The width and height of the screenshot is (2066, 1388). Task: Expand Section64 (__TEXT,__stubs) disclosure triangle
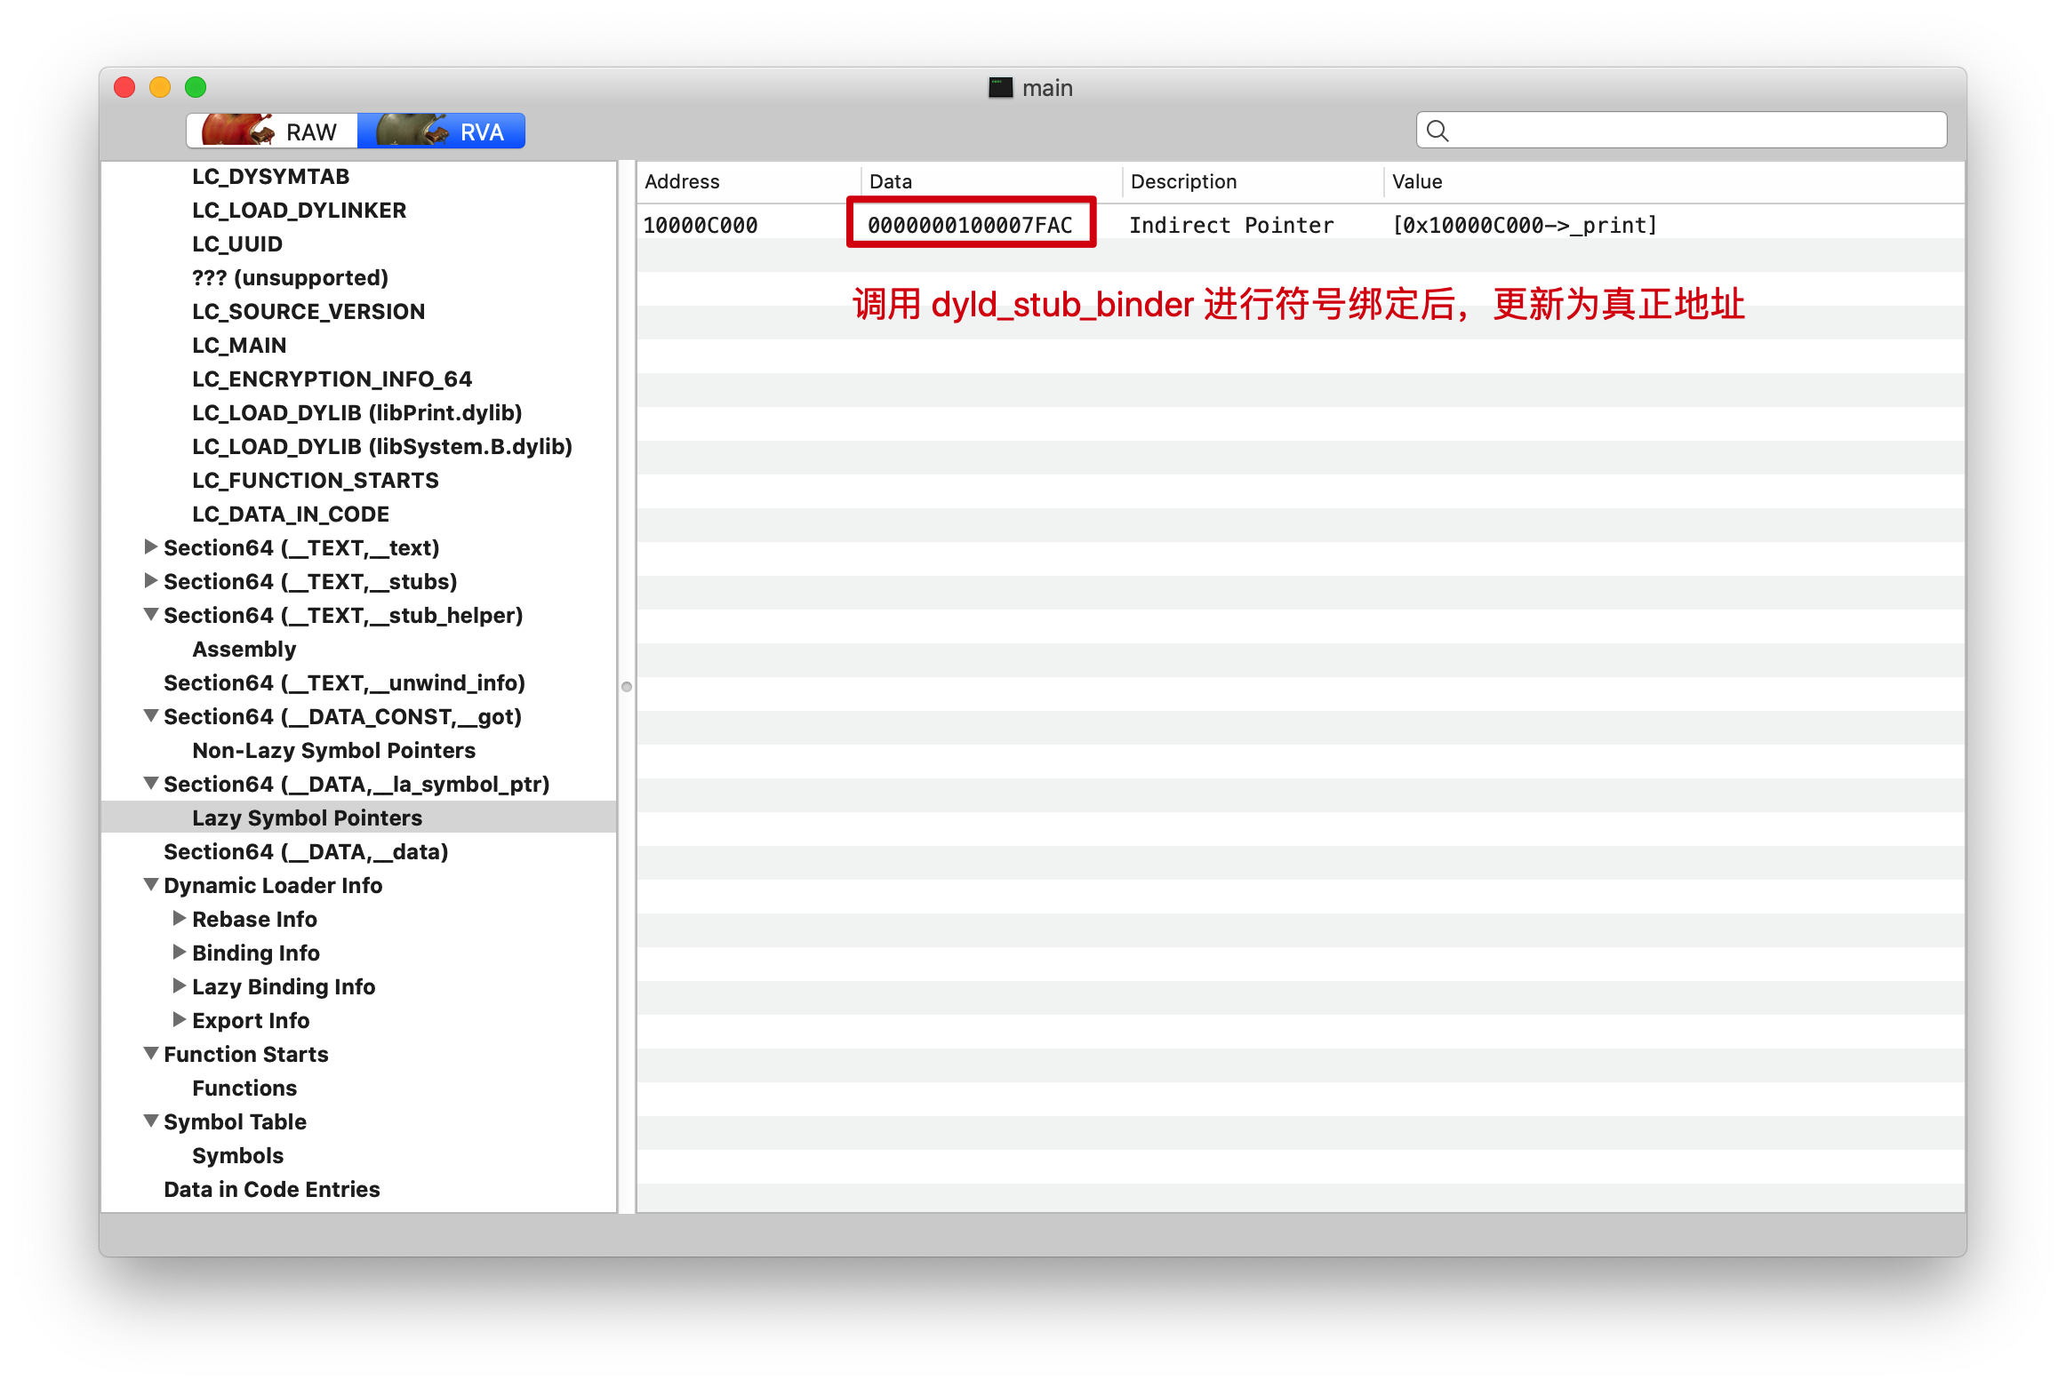point(151,580)
